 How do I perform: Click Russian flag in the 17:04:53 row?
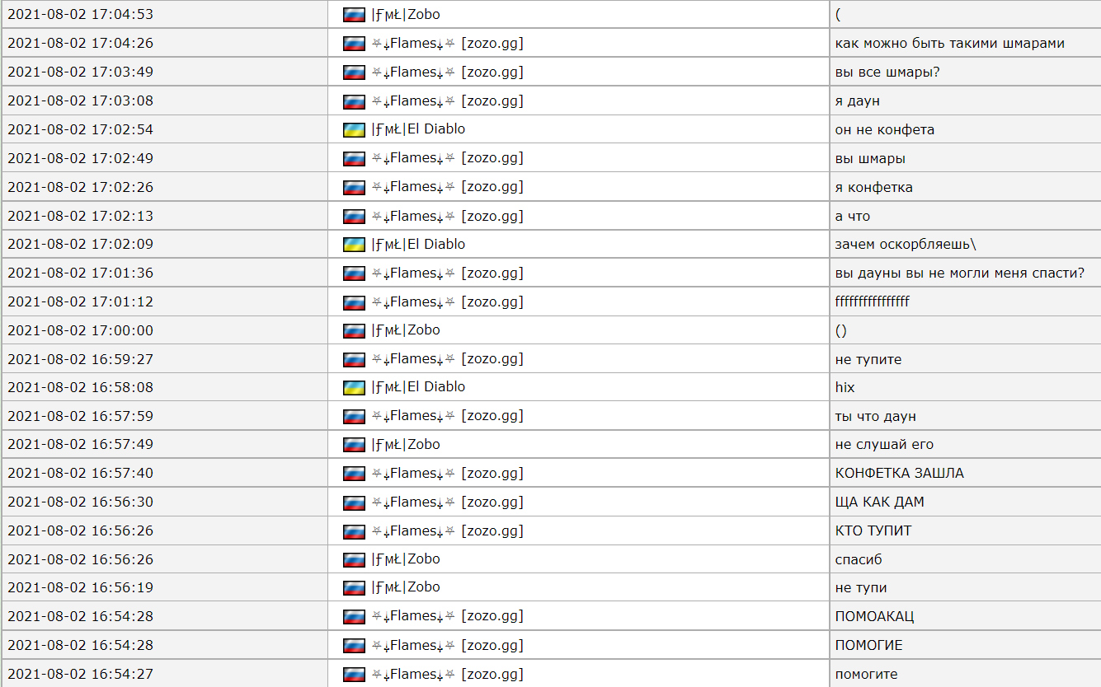[x=354, y=15]
